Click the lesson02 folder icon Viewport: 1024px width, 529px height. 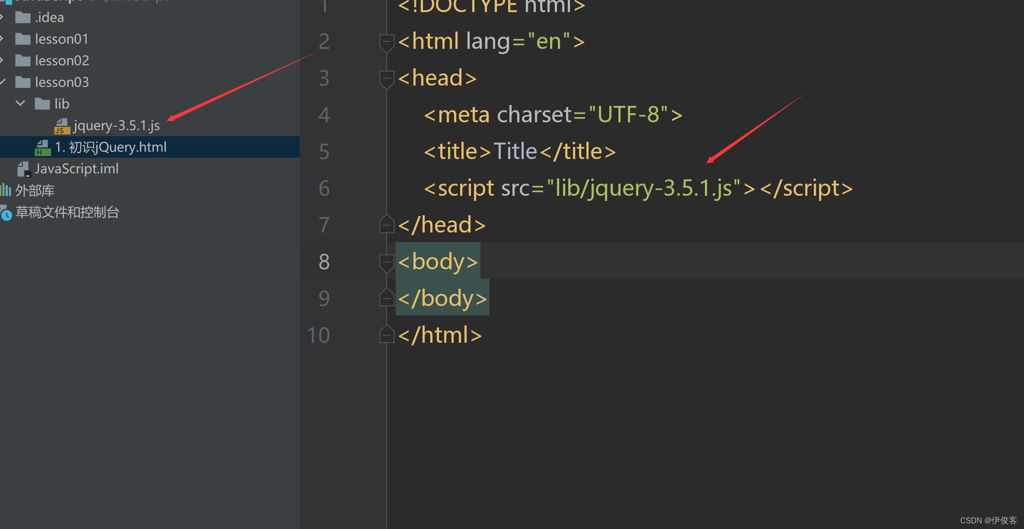(22, 61)
